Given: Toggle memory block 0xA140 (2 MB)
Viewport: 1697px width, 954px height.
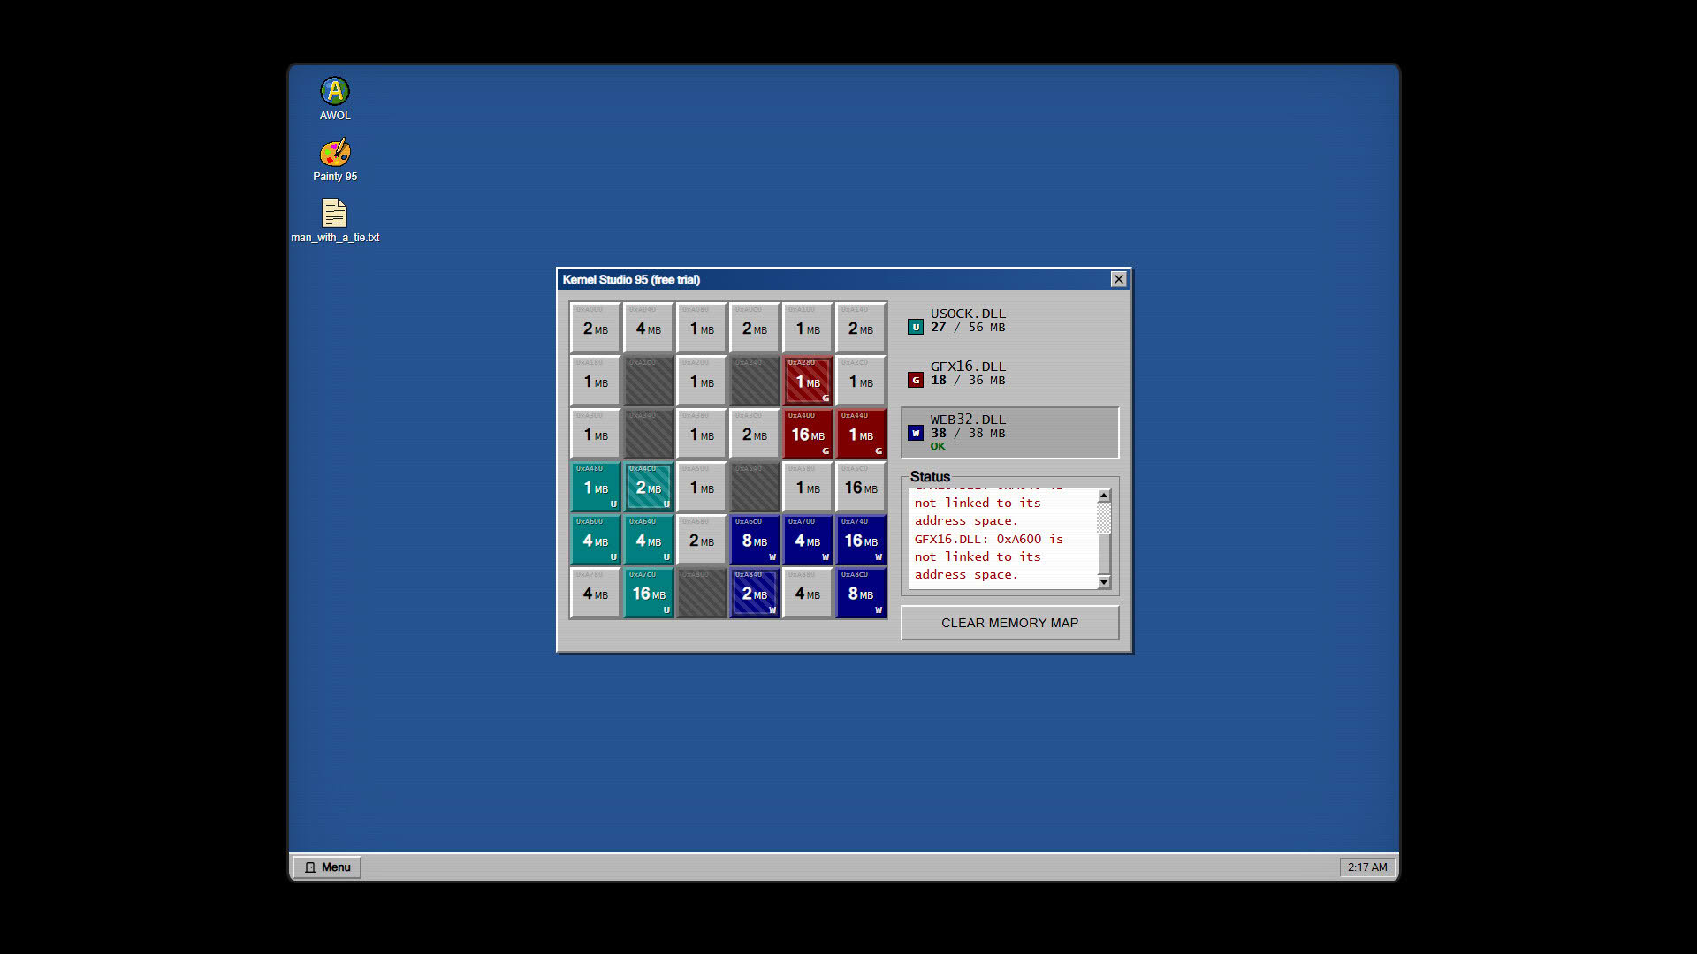Looking at the screenshot, I should pos(861,328).
